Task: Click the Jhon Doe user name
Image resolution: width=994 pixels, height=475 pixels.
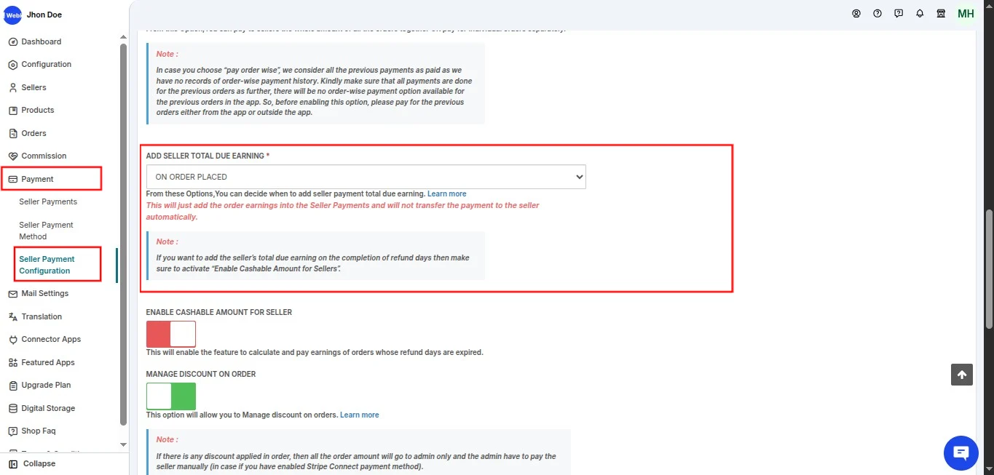Action: point(44,15)
